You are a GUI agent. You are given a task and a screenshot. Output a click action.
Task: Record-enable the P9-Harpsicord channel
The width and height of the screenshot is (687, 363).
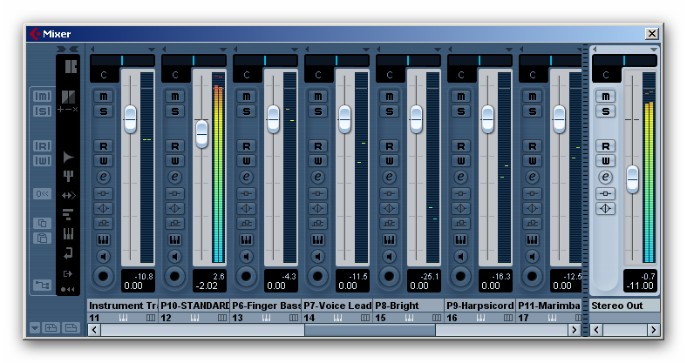pos(460,277)
